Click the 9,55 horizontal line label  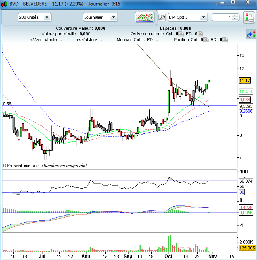coord(7,104)
